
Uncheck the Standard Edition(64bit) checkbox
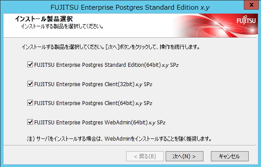[30, 65]
